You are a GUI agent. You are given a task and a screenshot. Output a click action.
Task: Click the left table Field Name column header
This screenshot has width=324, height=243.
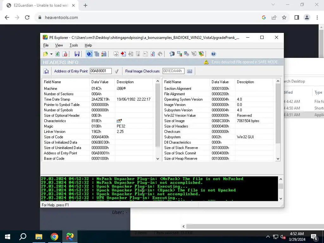[66, 82]
